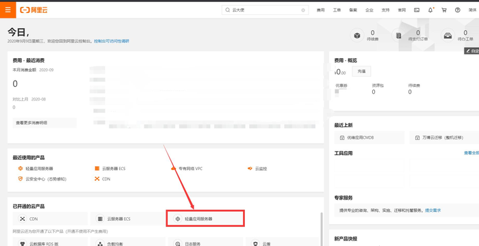The image size is (479, 246).
Task: Click the 日志服务 icon
Action: (177, 243)
